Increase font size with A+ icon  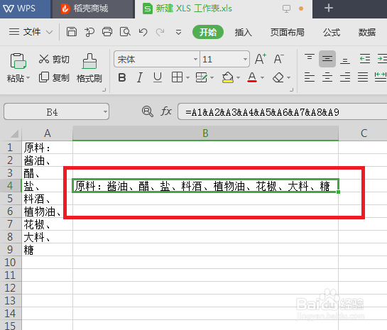click(261, 59)
